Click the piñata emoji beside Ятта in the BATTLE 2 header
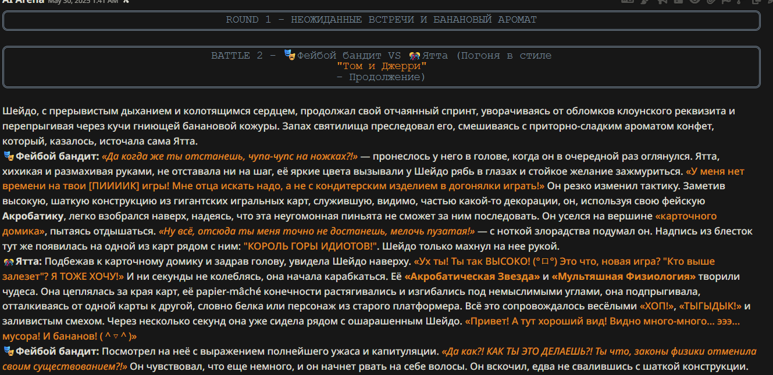The height and width of the screenshot is (375, 773). click(x=414, y=56)
